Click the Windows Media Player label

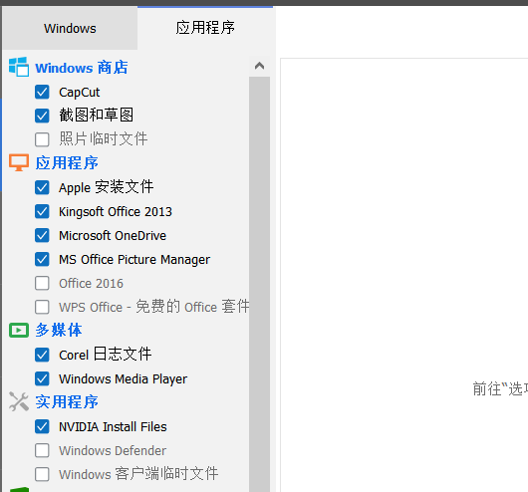[123, 379]
